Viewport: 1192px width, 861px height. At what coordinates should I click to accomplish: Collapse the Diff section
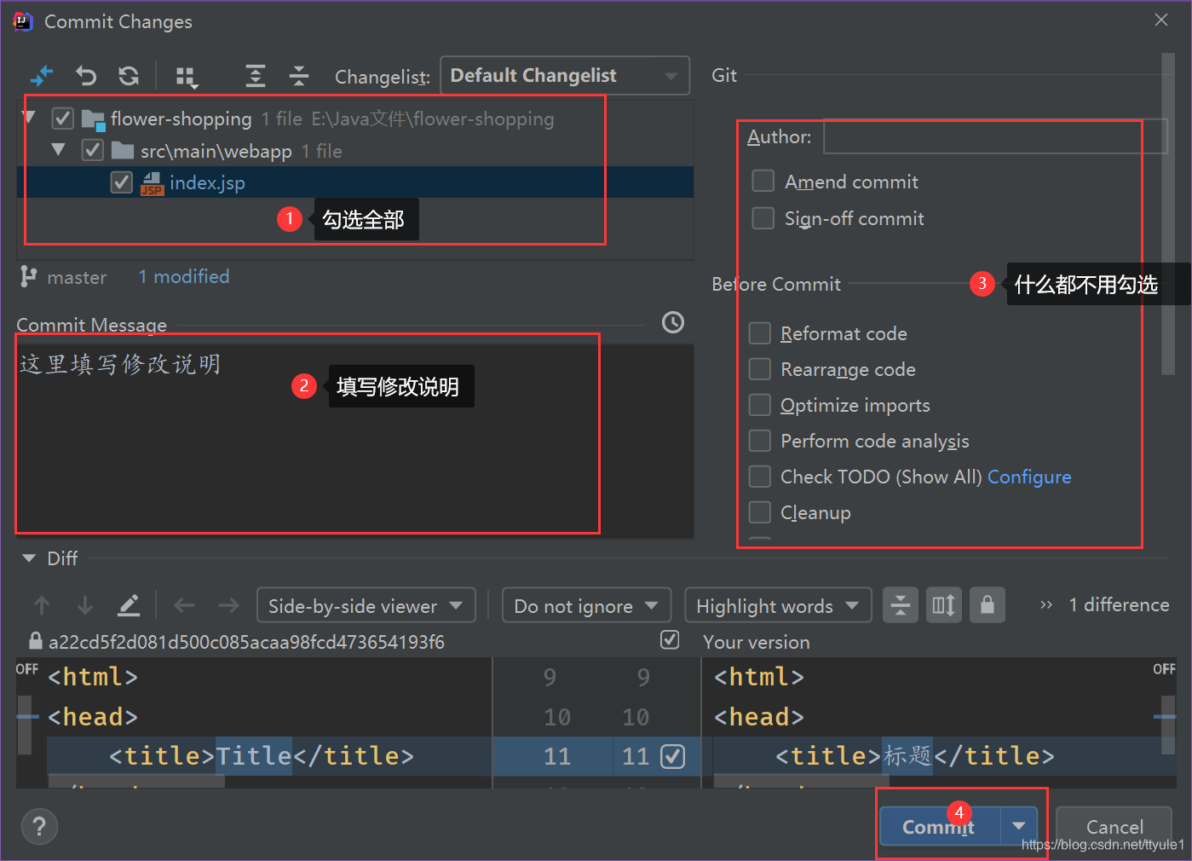(29, 558)
